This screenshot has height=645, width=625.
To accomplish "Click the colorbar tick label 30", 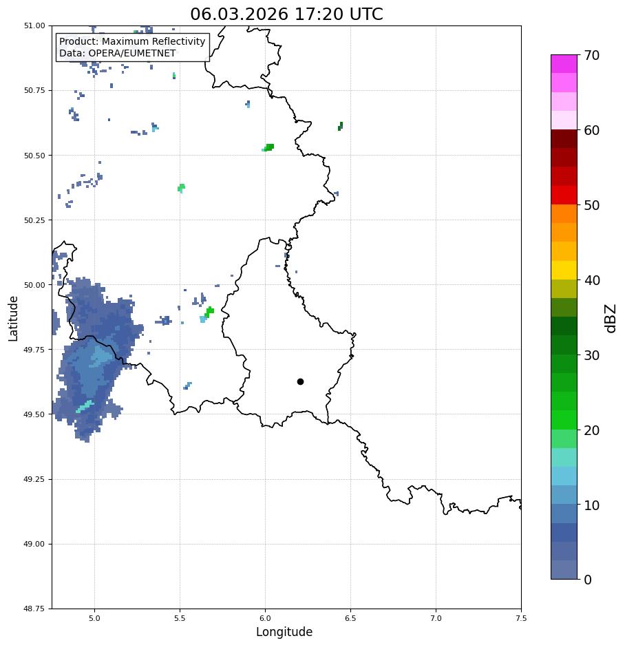I will click(591, 355).
